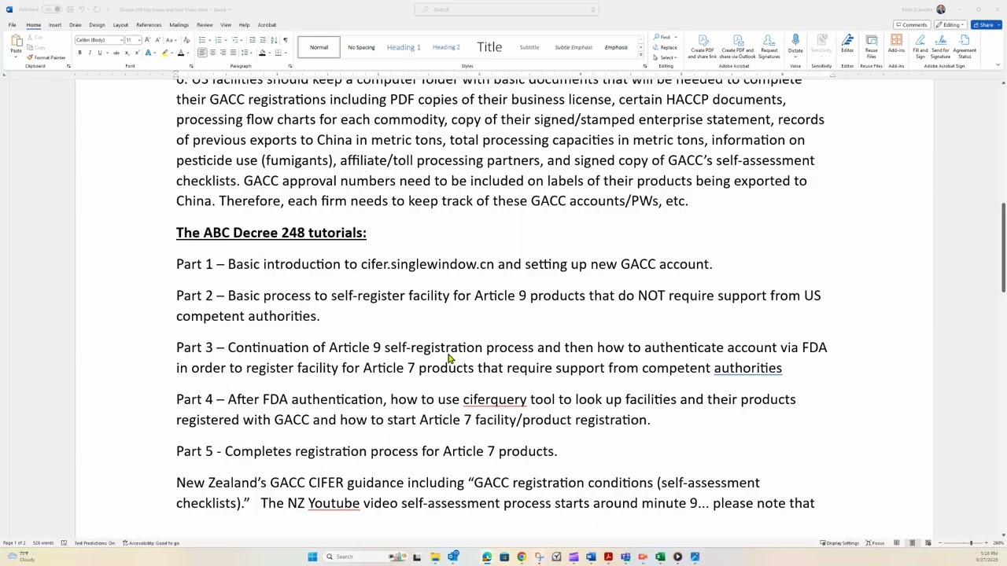
Task: Switch to the Acrobat tab
Action: pyautogui.click(x=267, y=24)
